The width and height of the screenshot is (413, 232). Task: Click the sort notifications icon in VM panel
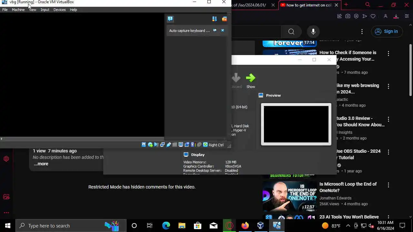pos(214,19)
